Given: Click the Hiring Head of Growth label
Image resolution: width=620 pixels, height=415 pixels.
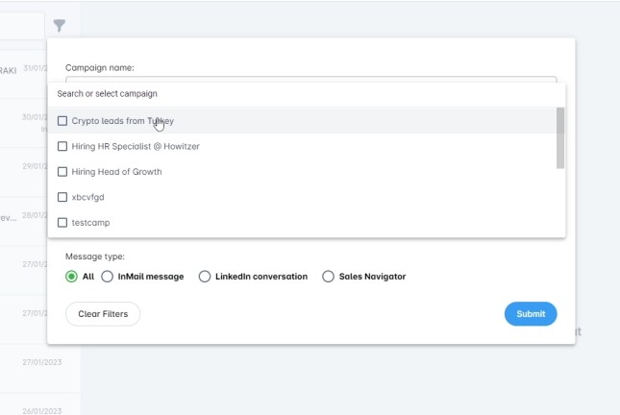Looking at the screenshot, I should point(116,172).
